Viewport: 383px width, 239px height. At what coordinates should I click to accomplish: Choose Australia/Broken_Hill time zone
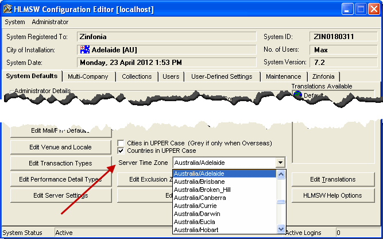point(225,190)
